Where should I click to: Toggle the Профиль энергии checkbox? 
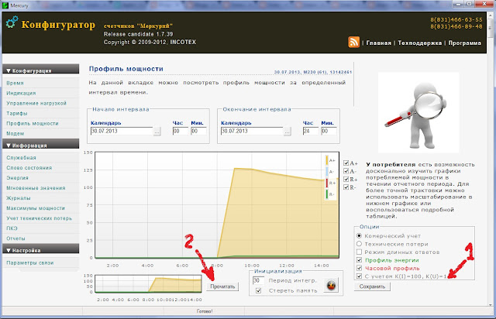pos(359,260)
